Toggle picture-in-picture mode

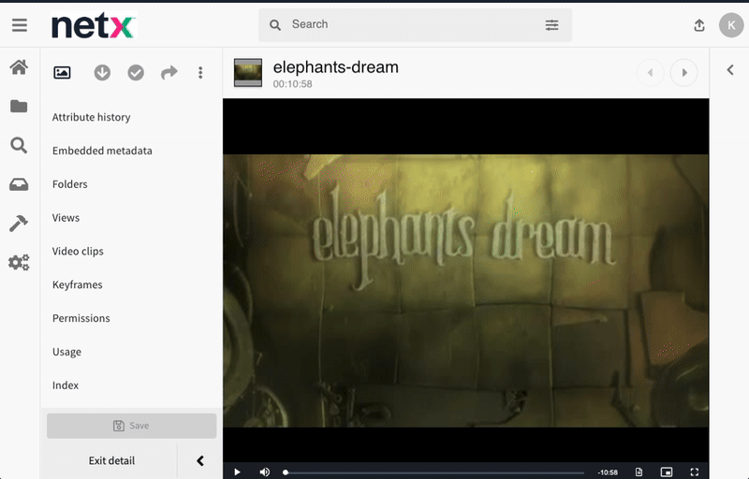[667, 472]
